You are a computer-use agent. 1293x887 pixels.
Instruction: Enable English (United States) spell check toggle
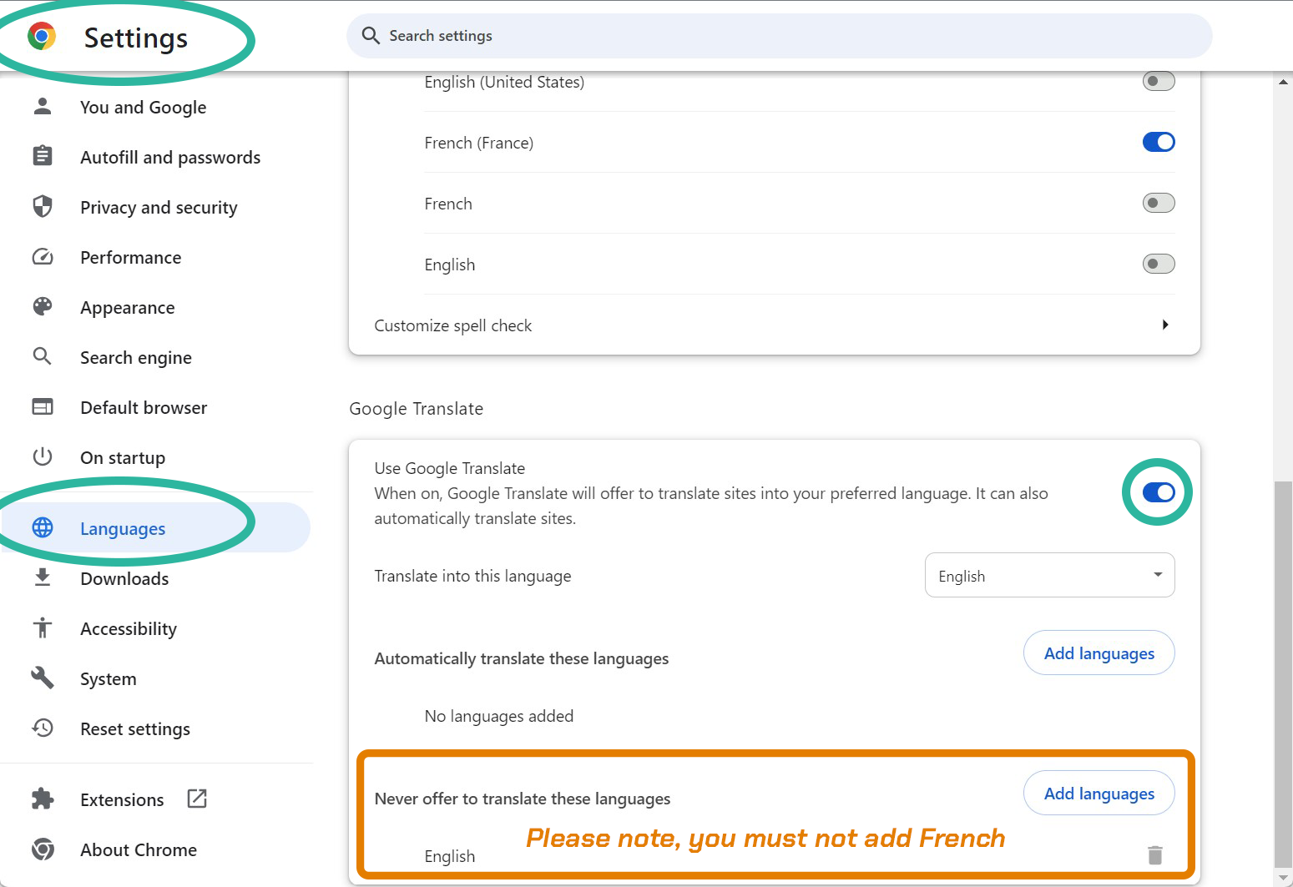(1158, 82)
